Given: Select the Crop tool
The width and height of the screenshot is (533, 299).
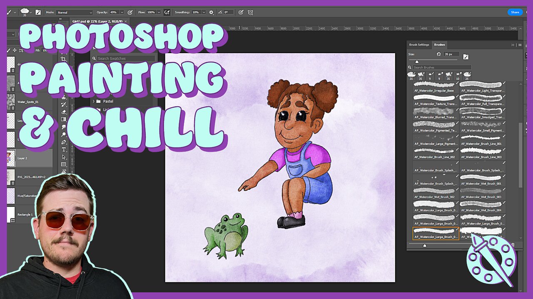Looking at the screenshot, I should 64,59.
